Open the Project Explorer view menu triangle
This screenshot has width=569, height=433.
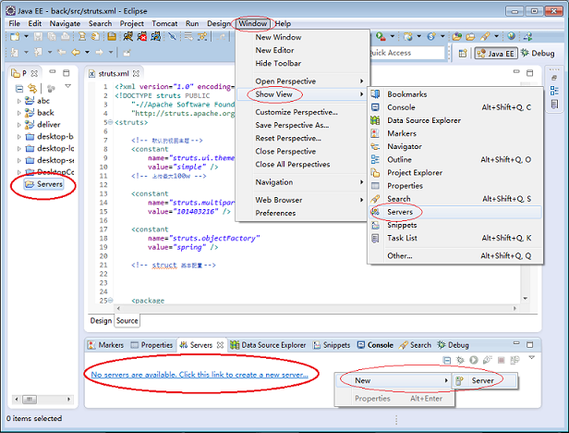pyautogui.click(x=67, y=86)
